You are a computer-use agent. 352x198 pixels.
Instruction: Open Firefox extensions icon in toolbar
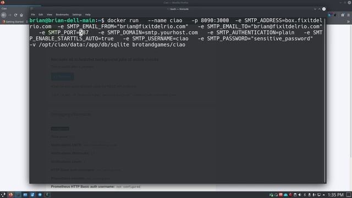pyautogui.click(x=343, y=15)
